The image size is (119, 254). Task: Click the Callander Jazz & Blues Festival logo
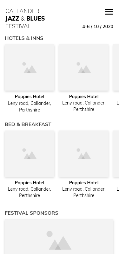point(25,19)
